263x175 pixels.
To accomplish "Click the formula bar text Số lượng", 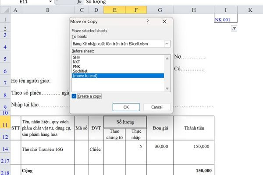I will point(96,2).
